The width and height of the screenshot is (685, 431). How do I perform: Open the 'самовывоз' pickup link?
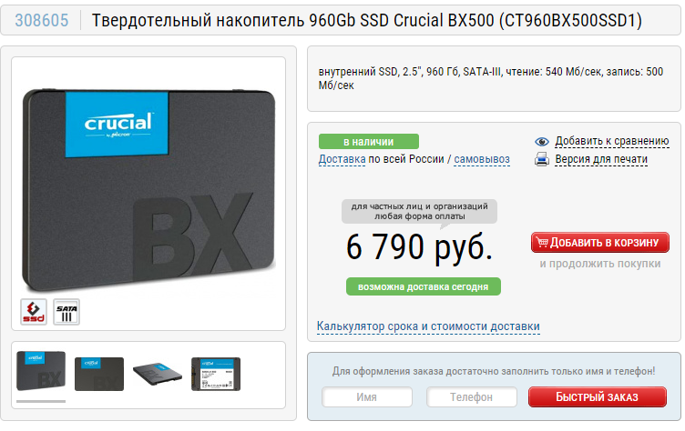(x=482, y=159)
